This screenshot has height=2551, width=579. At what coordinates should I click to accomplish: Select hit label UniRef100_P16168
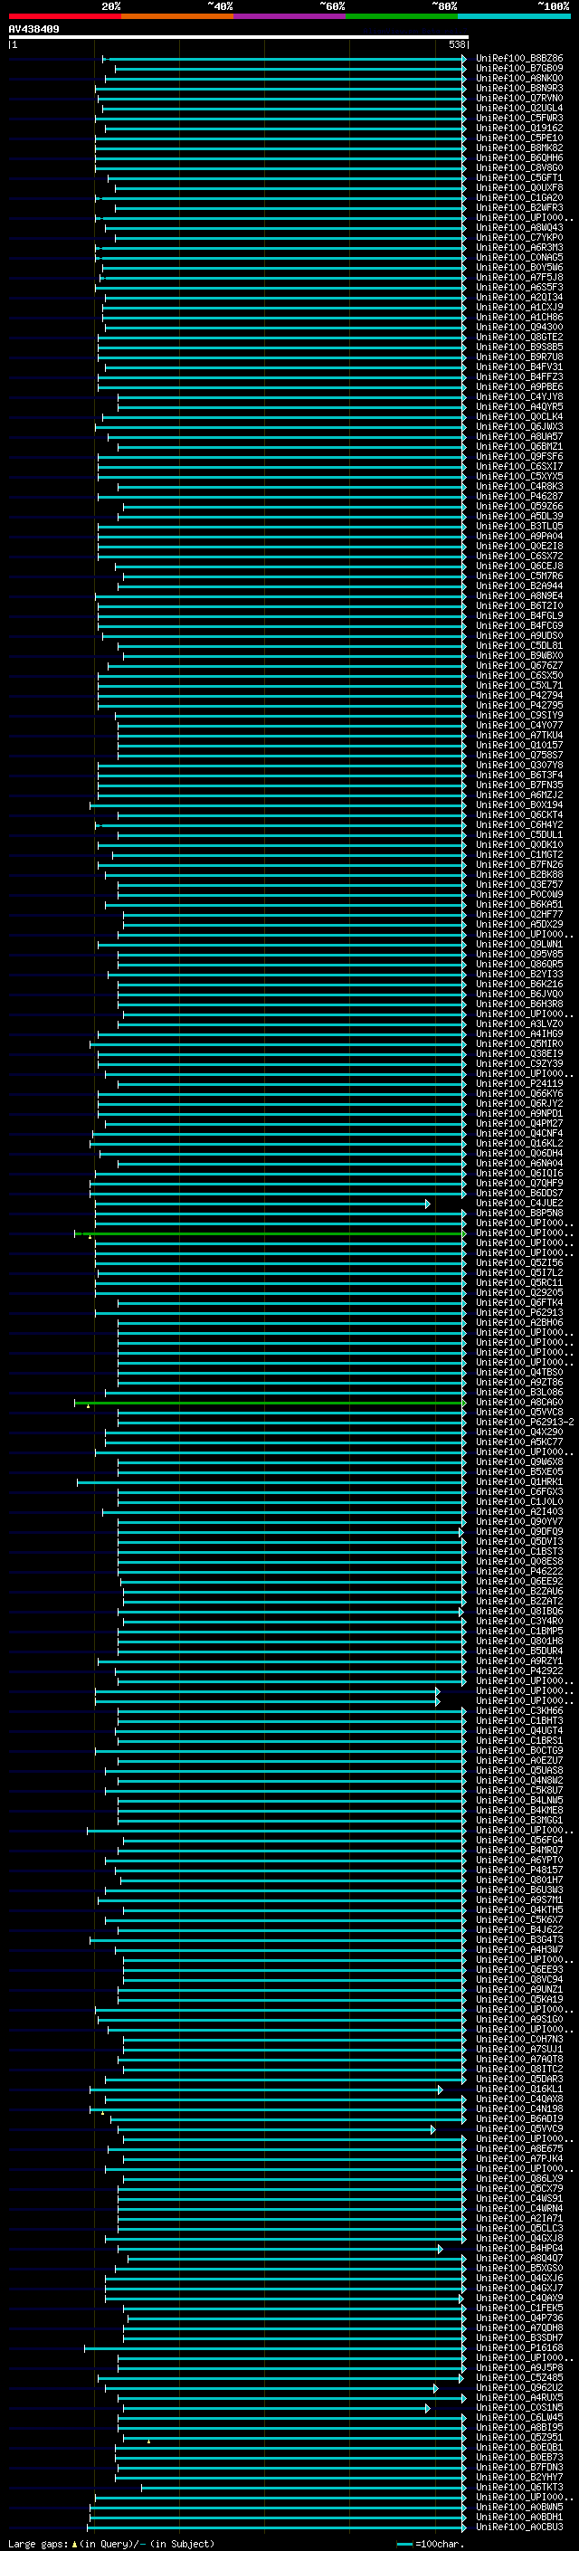(519, 2348)
